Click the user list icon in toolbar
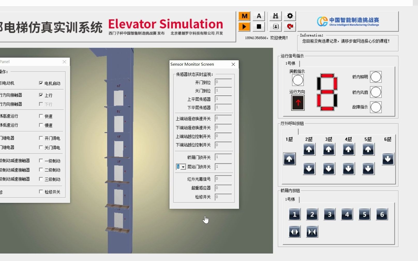Screen dimensions: 418x261 [x=276, y=26]
